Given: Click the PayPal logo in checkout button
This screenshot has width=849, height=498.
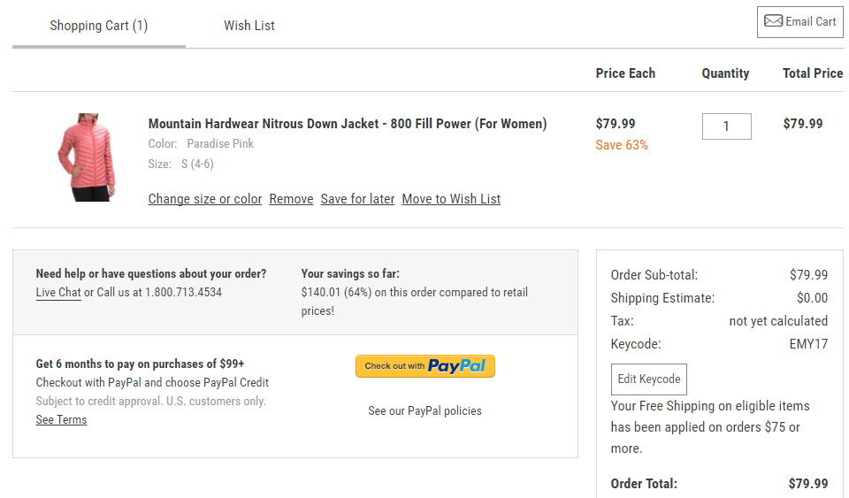Looking at the screenshot, I should 456,366.
